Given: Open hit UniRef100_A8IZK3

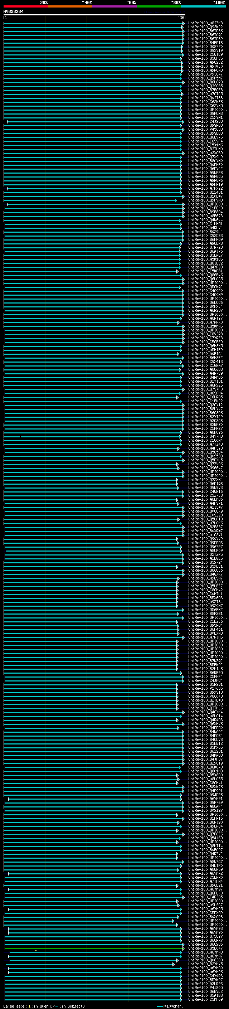Looking at the screenshot, I should coord(205,23).
